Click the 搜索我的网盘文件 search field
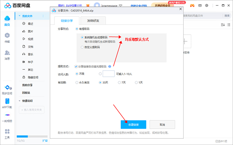 pos(203,16)
